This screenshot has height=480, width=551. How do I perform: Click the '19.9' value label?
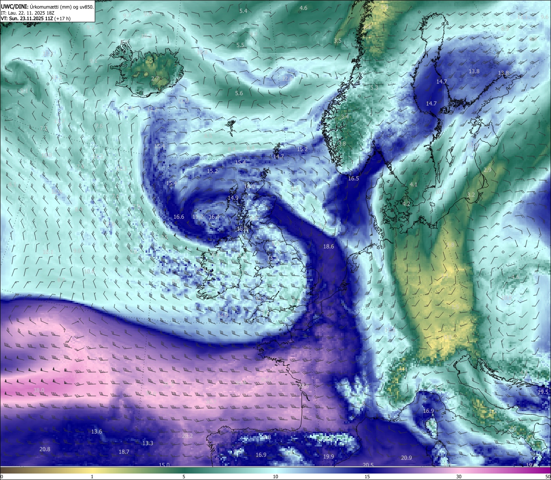point(329,456)
